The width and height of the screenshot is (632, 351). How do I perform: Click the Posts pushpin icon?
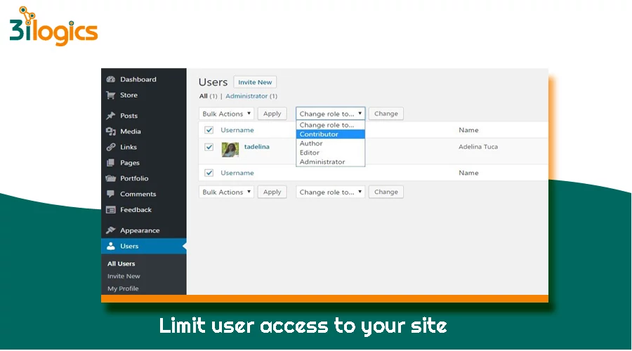pyautogui.click(x=110, y=116)
